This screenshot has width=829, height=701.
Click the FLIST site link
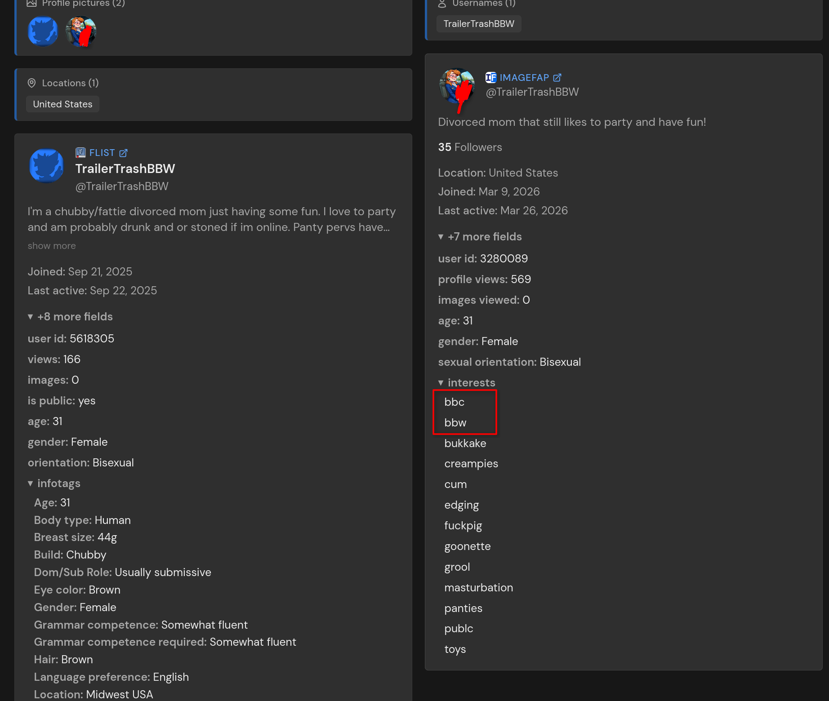pos(102,153)
